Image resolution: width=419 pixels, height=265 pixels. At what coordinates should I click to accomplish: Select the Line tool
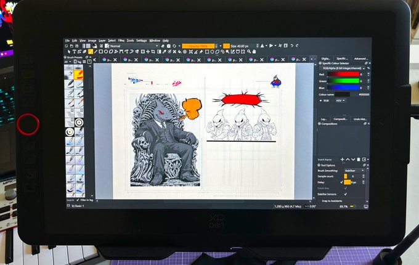pyautogui.click(x=96, y=52)
